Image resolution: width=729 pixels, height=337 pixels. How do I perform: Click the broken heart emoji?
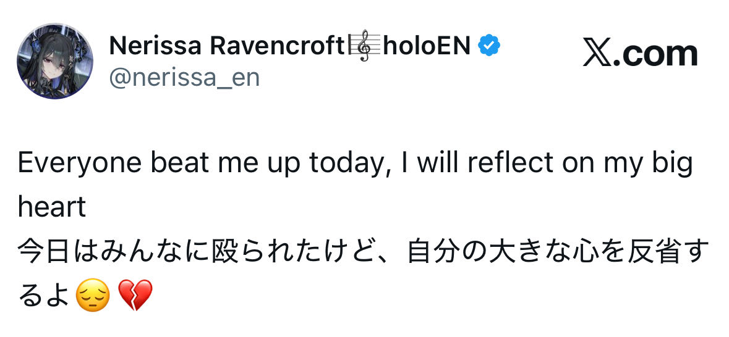(x=134, y=297)
